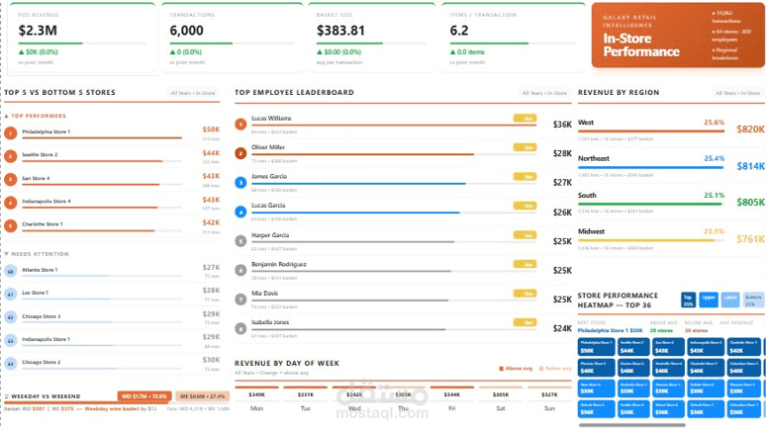Open filter chip in Top 5 vs Bottom 5 Stores
Viewport: 766px width, 430px height.
[193, 93]
